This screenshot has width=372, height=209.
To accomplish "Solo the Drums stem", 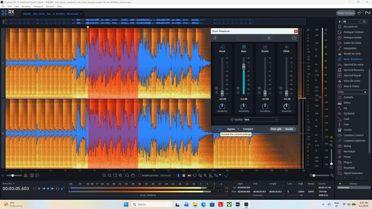I will pos(259,93).
